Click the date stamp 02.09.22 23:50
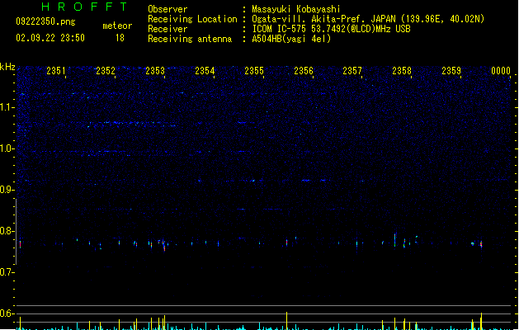Image resolution: width=519 pixels, height=330 pixels. coord(50,38)
